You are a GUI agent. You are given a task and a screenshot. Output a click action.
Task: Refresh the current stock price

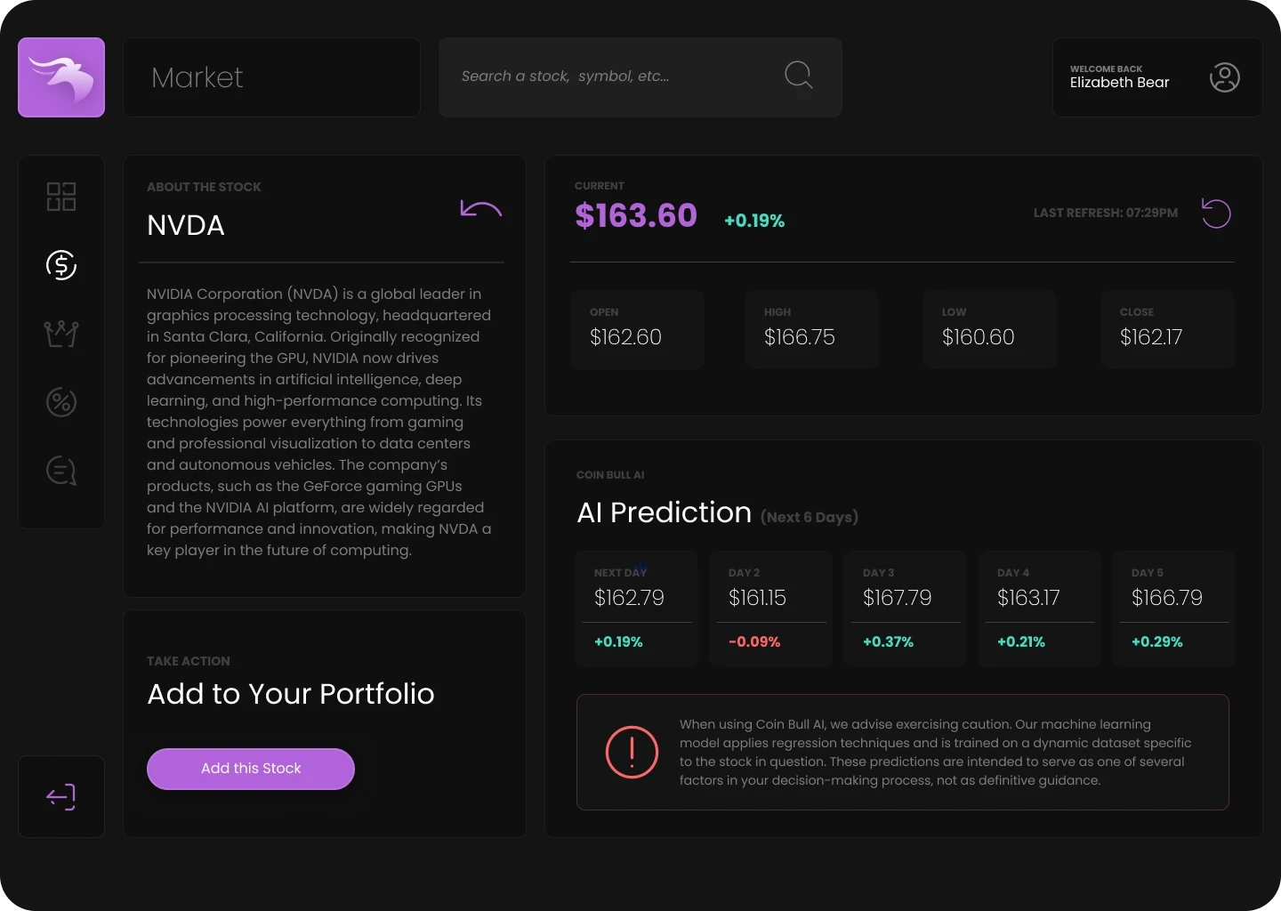pyautogui.click(x=1216, y=214)
